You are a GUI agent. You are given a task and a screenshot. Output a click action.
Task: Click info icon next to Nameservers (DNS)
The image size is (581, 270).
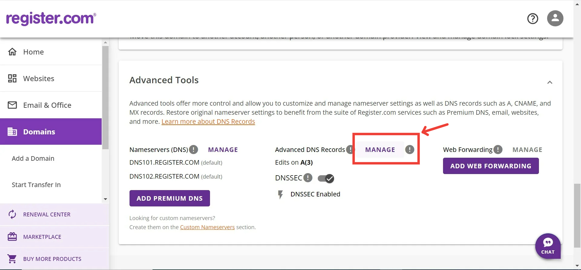193,150
